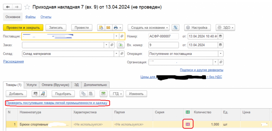Open the document movements report icon

click(101, 28)
